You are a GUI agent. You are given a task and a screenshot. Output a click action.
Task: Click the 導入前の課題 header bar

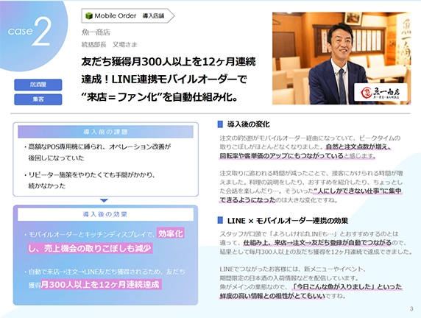click(105, 132)
